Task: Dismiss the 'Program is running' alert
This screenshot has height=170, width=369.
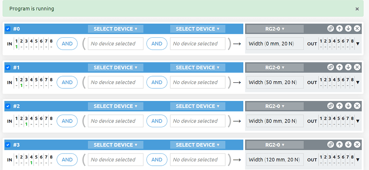Action: (x=357, y=9)
